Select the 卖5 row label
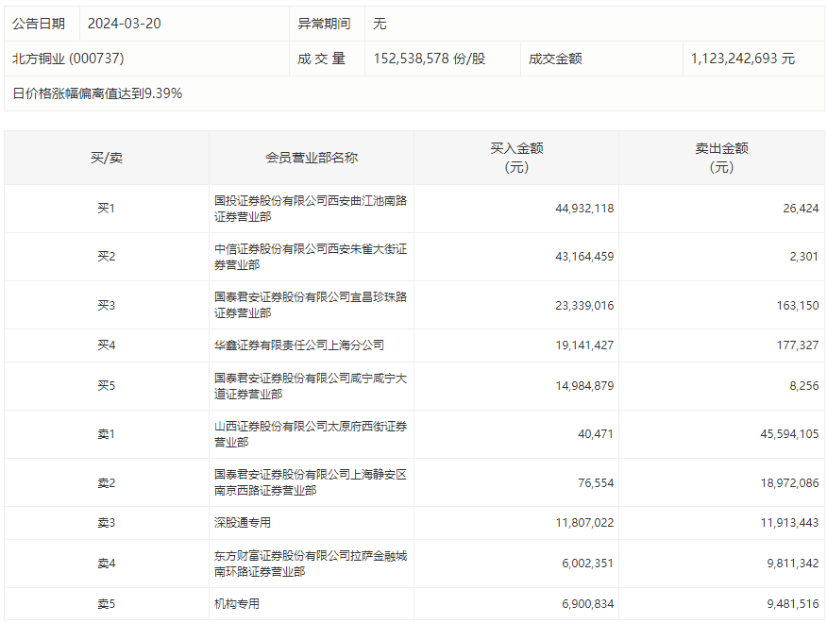 click(x=106, y=604)
